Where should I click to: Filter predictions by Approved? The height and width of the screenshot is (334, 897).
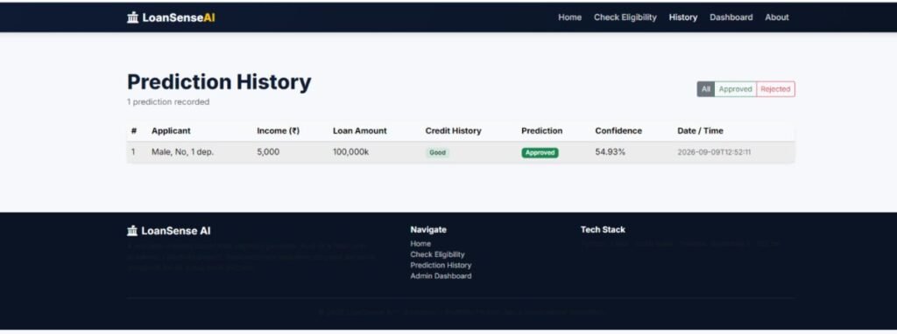click(736, 89)
